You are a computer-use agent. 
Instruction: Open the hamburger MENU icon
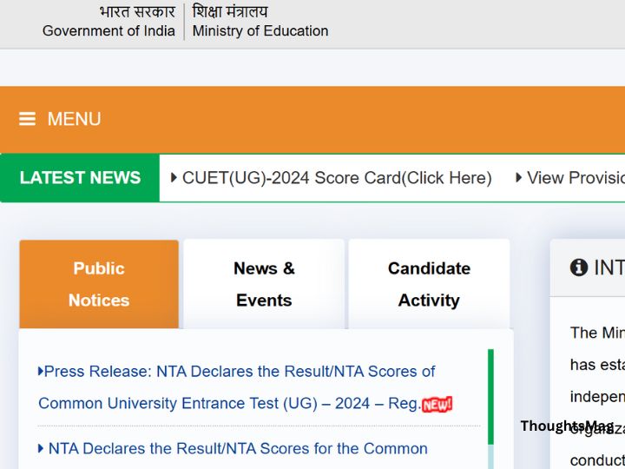point(27,119)
